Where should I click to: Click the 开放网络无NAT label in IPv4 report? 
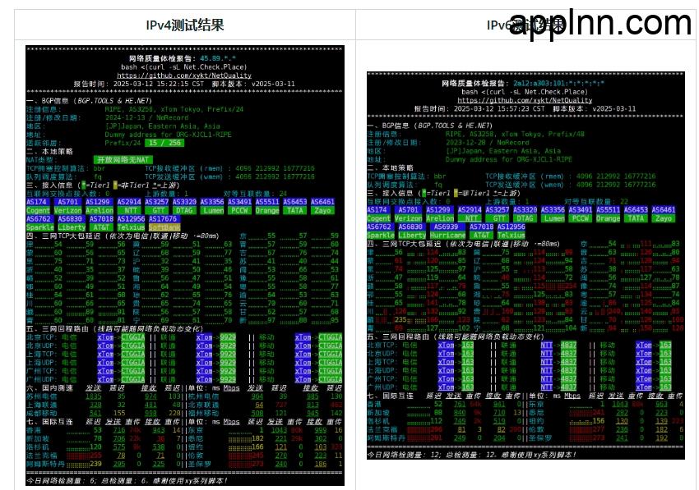[123, 160]
